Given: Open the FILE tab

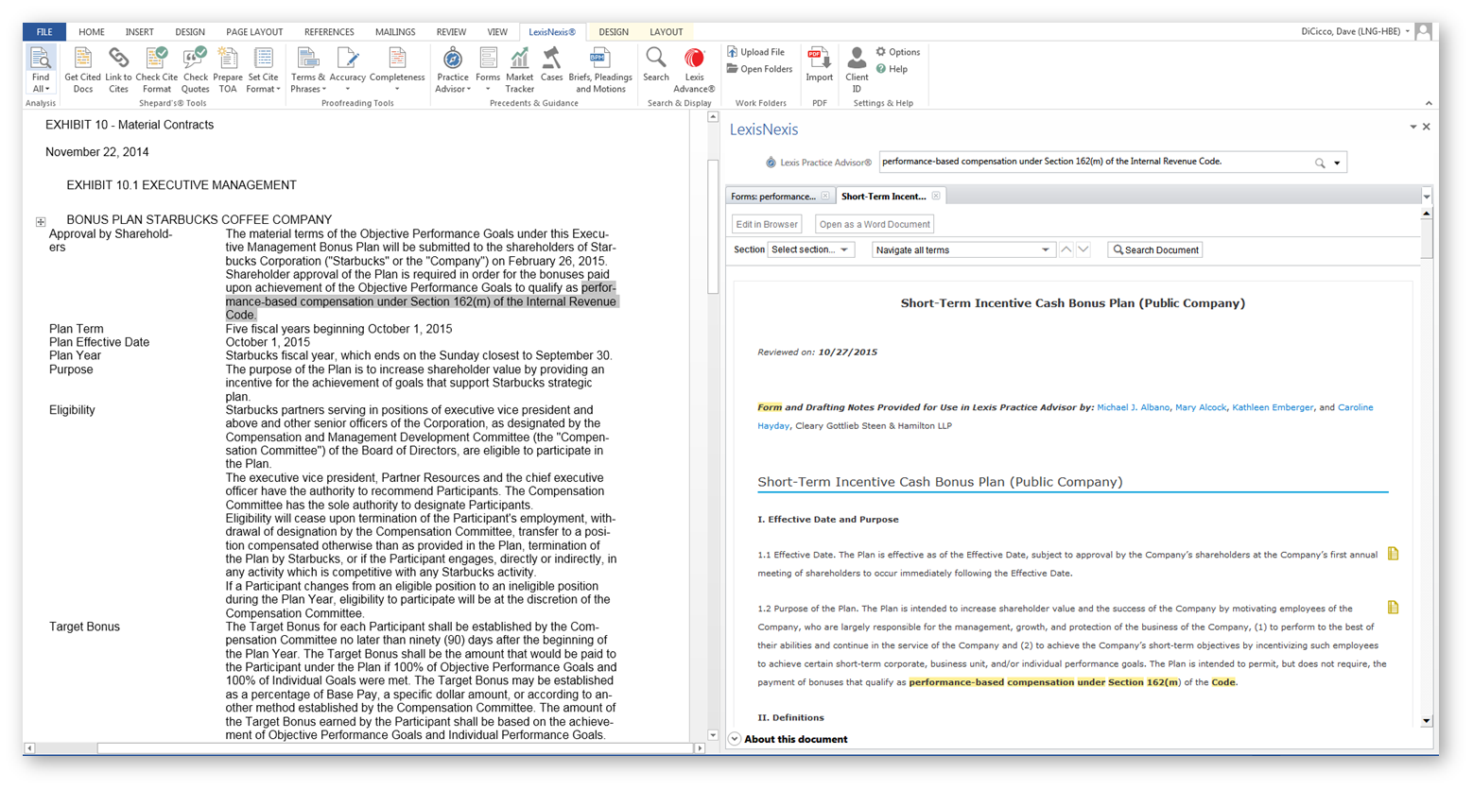Looking at the screenshot, I should [x=44, y=32].
